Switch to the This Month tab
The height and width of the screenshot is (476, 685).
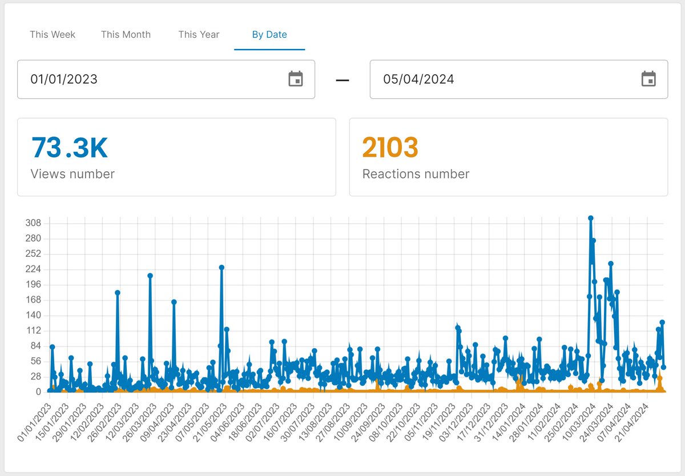126,34
